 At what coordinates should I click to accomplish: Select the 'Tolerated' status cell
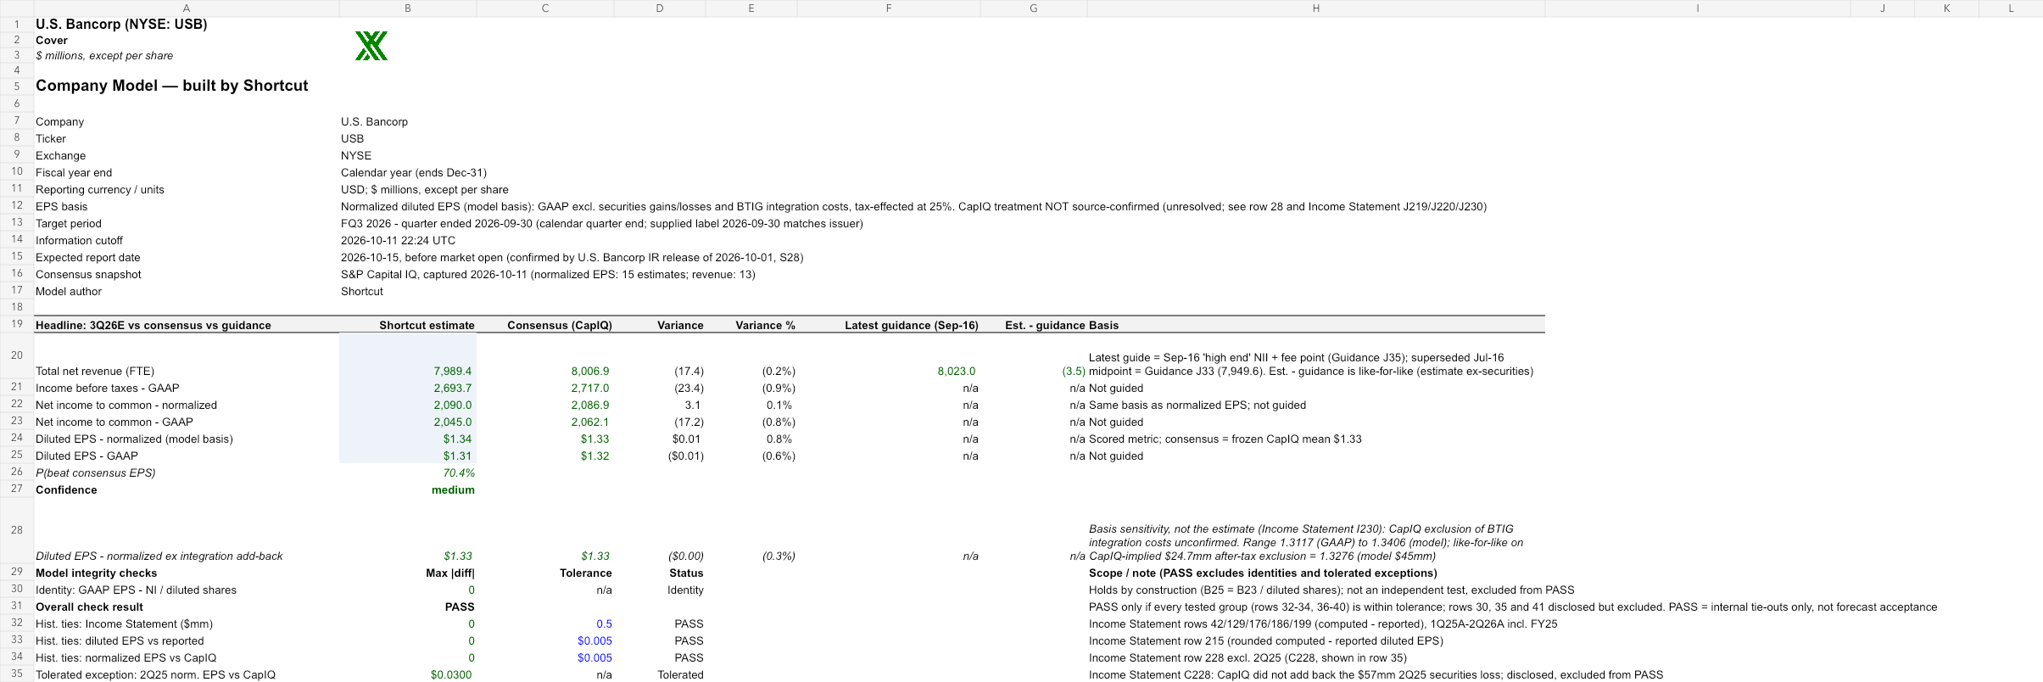(680, 674)
